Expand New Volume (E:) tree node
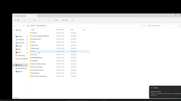Screen dimensions: 181x101 tap(14, 68)
